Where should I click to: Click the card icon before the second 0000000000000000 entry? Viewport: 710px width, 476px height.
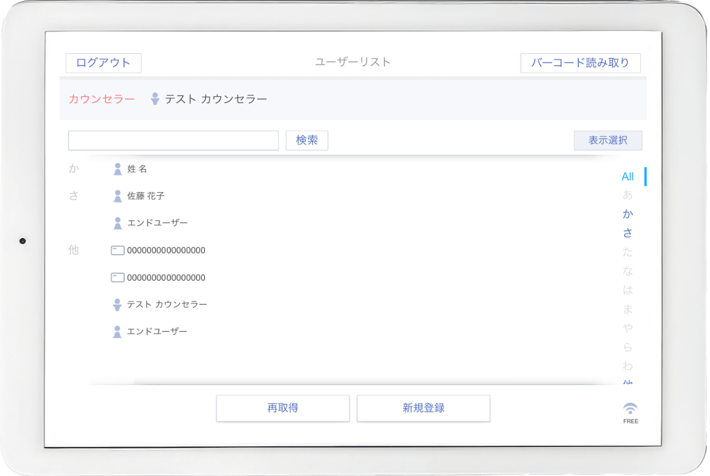click(x=117, y=277)
